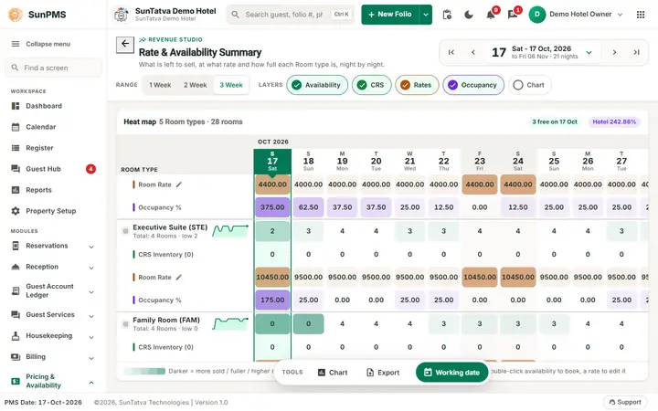This screenshot has width=658, height=411.
Task: Open the New Folio dropdown arrow
Action: point(426,15)
